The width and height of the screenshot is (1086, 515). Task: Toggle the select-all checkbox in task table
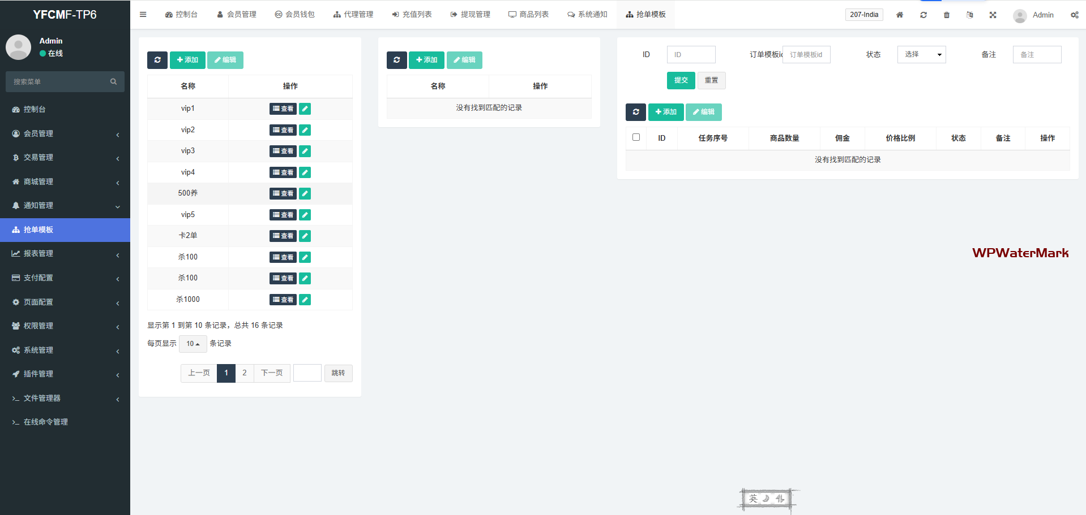(636, 137)
